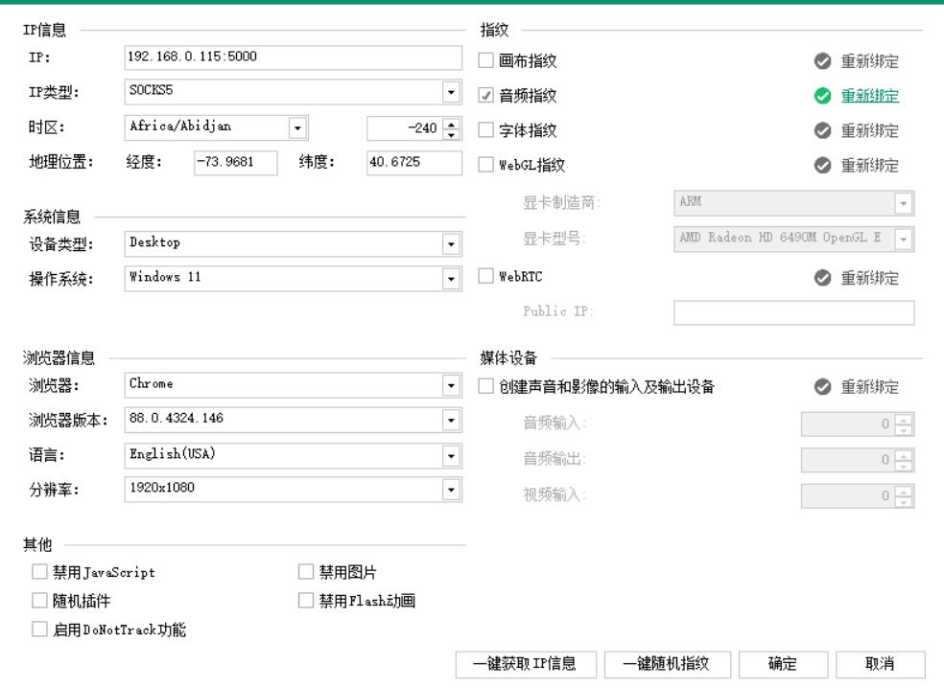
Task: Enable the WebGL指纹 checkbox
Action: (x=485, y=165)
